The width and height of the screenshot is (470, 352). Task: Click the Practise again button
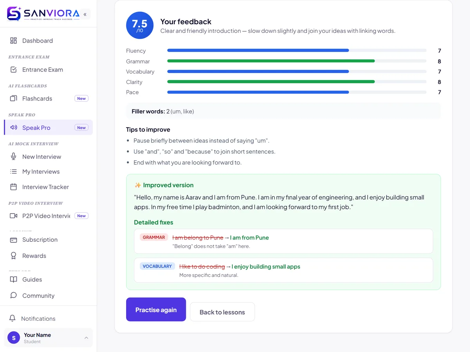tap(156, 310)
